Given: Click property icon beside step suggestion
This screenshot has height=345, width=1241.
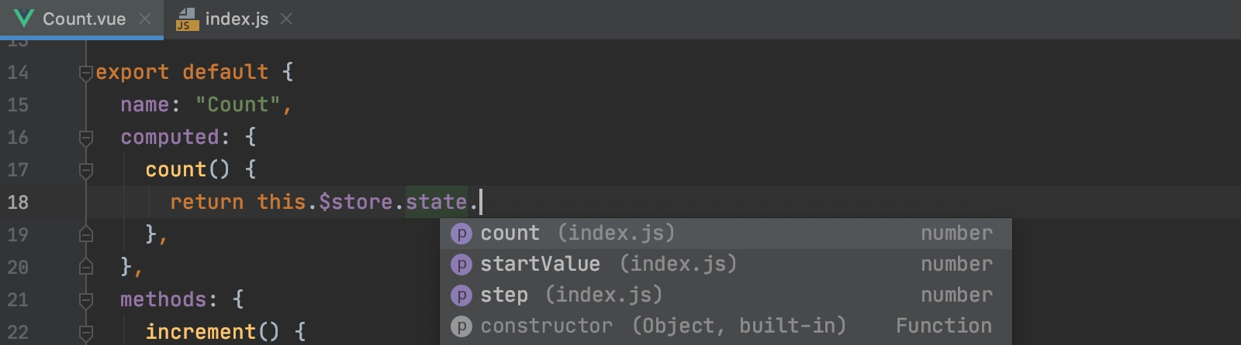Looking at the screenshot, I should pyautogui.click(x=461, y=295).
